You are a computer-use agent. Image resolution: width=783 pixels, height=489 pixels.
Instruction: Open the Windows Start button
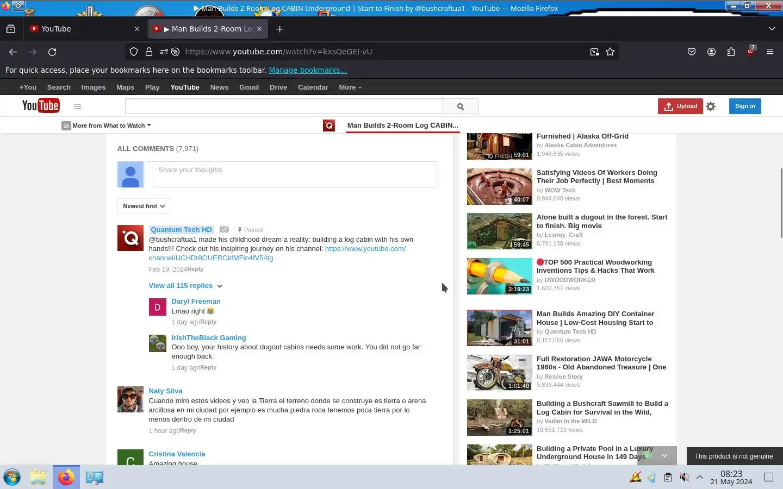pyautogui.click(x=12, y=477)
